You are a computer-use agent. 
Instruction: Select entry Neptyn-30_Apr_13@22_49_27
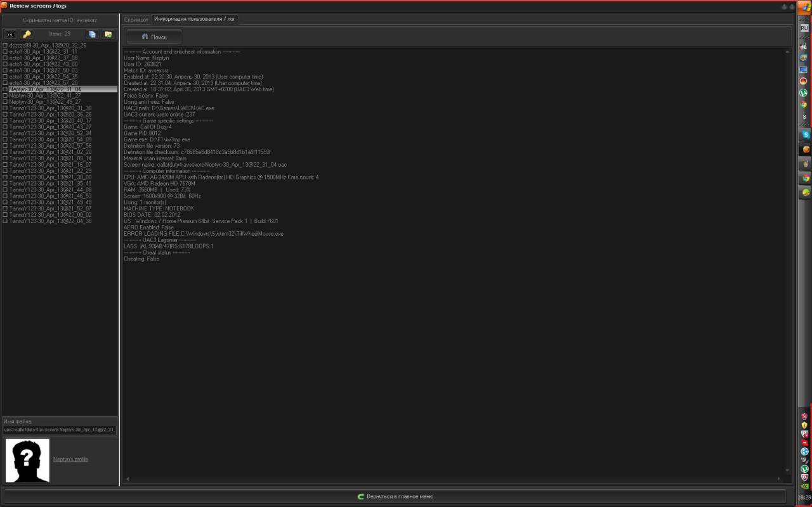(45, 102)
